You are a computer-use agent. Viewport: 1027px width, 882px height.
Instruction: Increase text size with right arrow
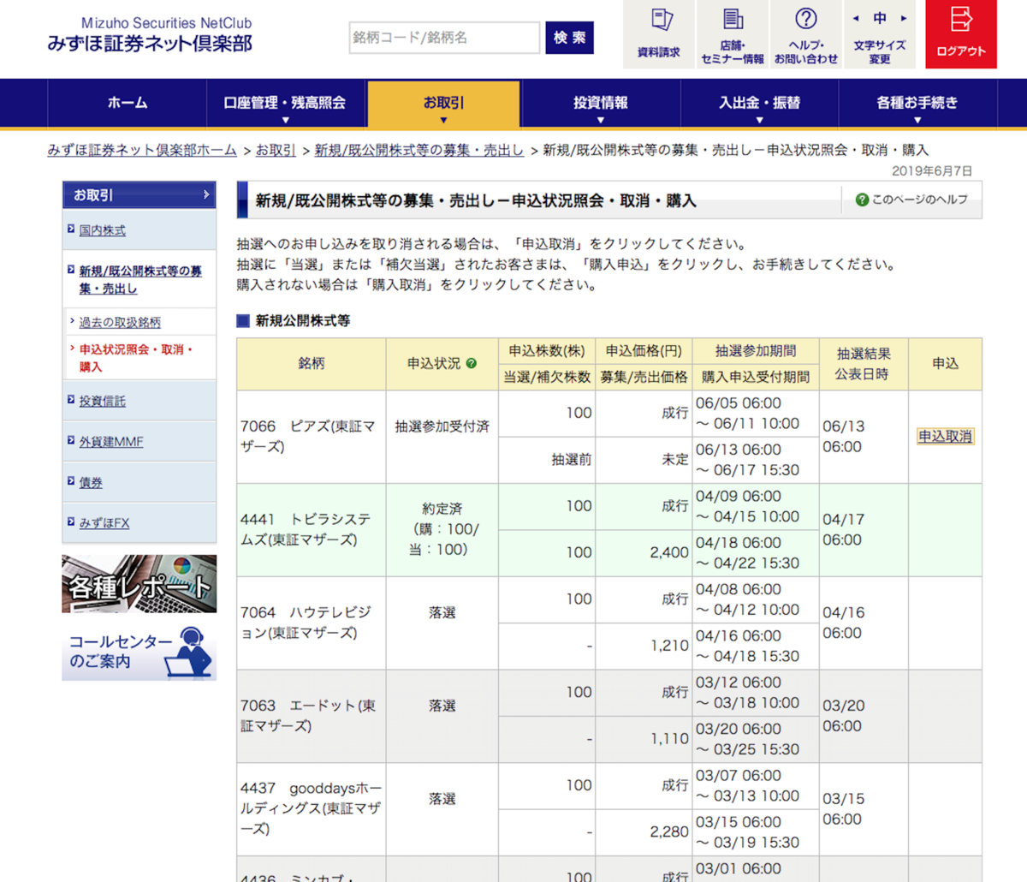point(904,18)
